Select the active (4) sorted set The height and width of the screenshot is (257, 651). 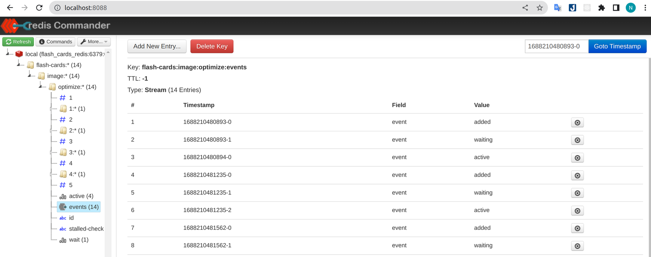pyautogui.click(x=81, y=196)
